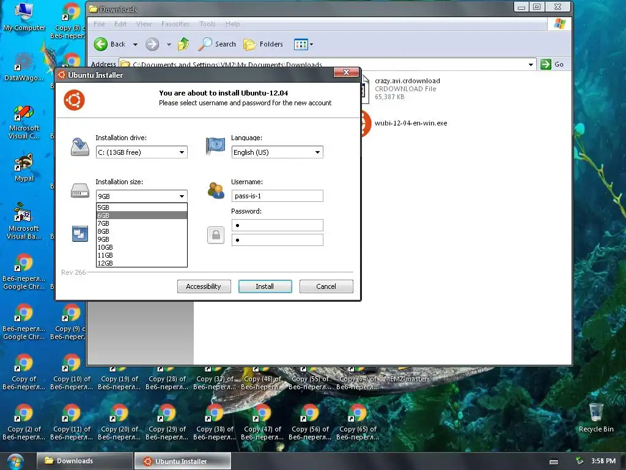Click the username people icon
Viewport: 626px width, 470px height.
(x=216, y=190)
